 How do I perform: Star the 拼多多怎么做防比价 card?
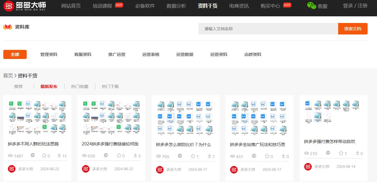coord(193,156)
